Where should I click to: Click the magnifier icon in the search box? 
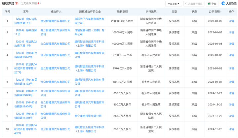pos(186,4)
